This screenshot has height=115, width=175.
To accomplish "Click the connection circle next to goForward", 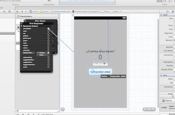I will click(x=48, y=38).
